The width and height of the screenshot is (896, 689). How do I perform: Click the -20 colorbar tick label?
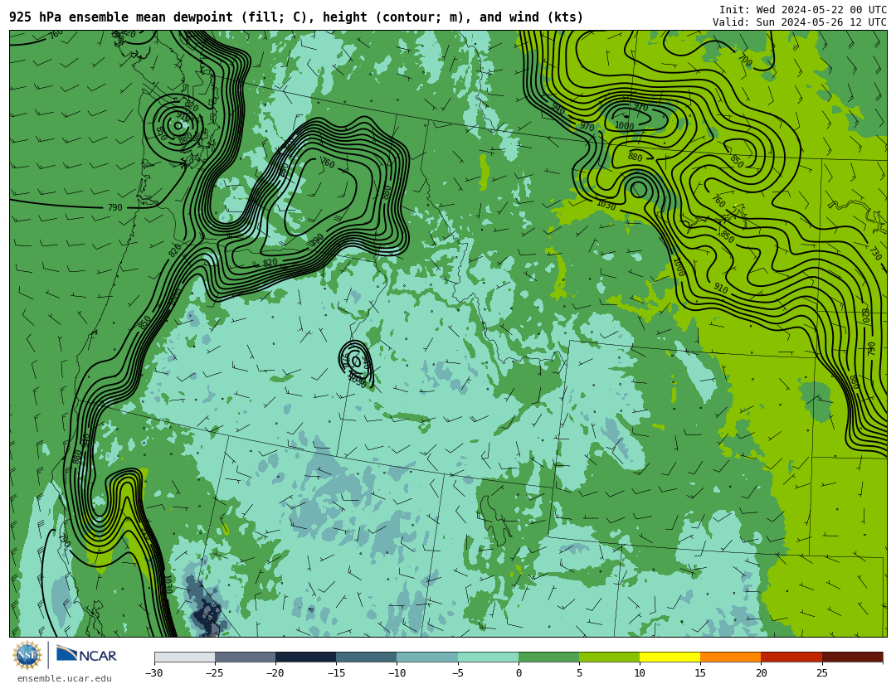(x=275, y=673)
